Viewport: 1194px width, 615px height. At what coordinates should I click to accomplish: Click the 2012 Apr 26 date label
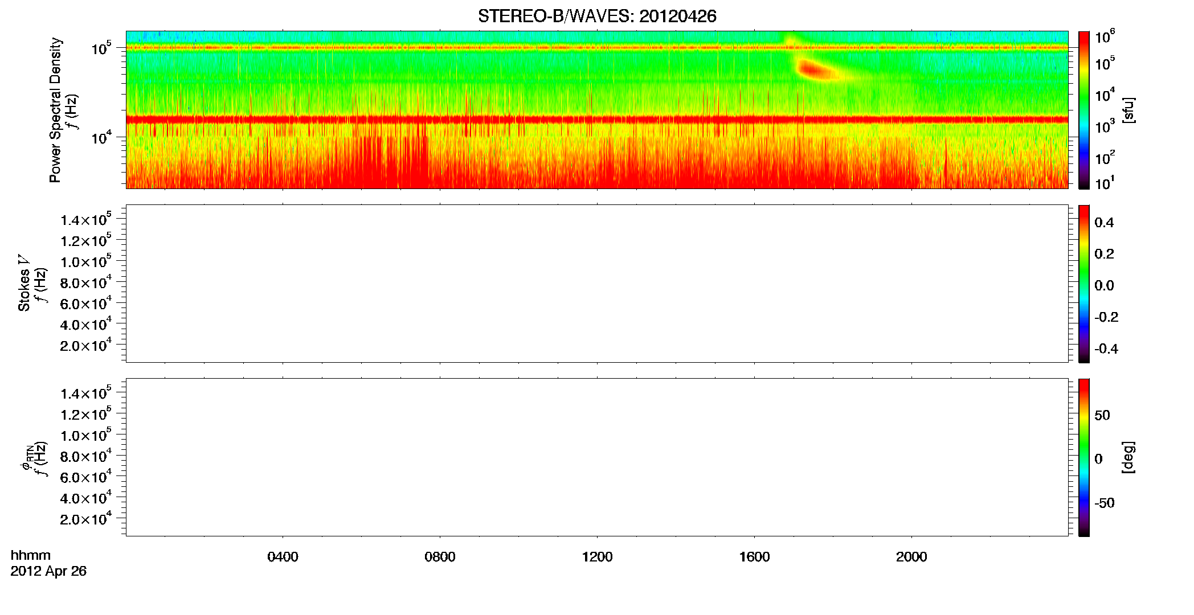tap(48, 571)
